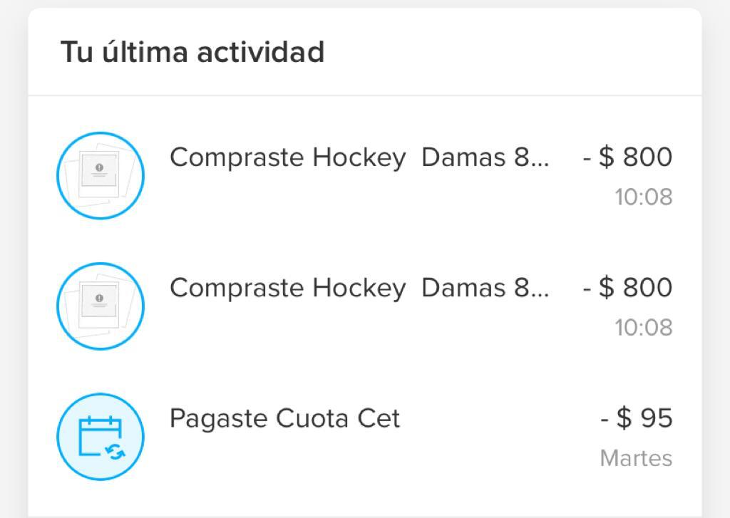Tap the "Martes" date label
The width and height of the screenshot is (730, 518).
coord(636,458)
